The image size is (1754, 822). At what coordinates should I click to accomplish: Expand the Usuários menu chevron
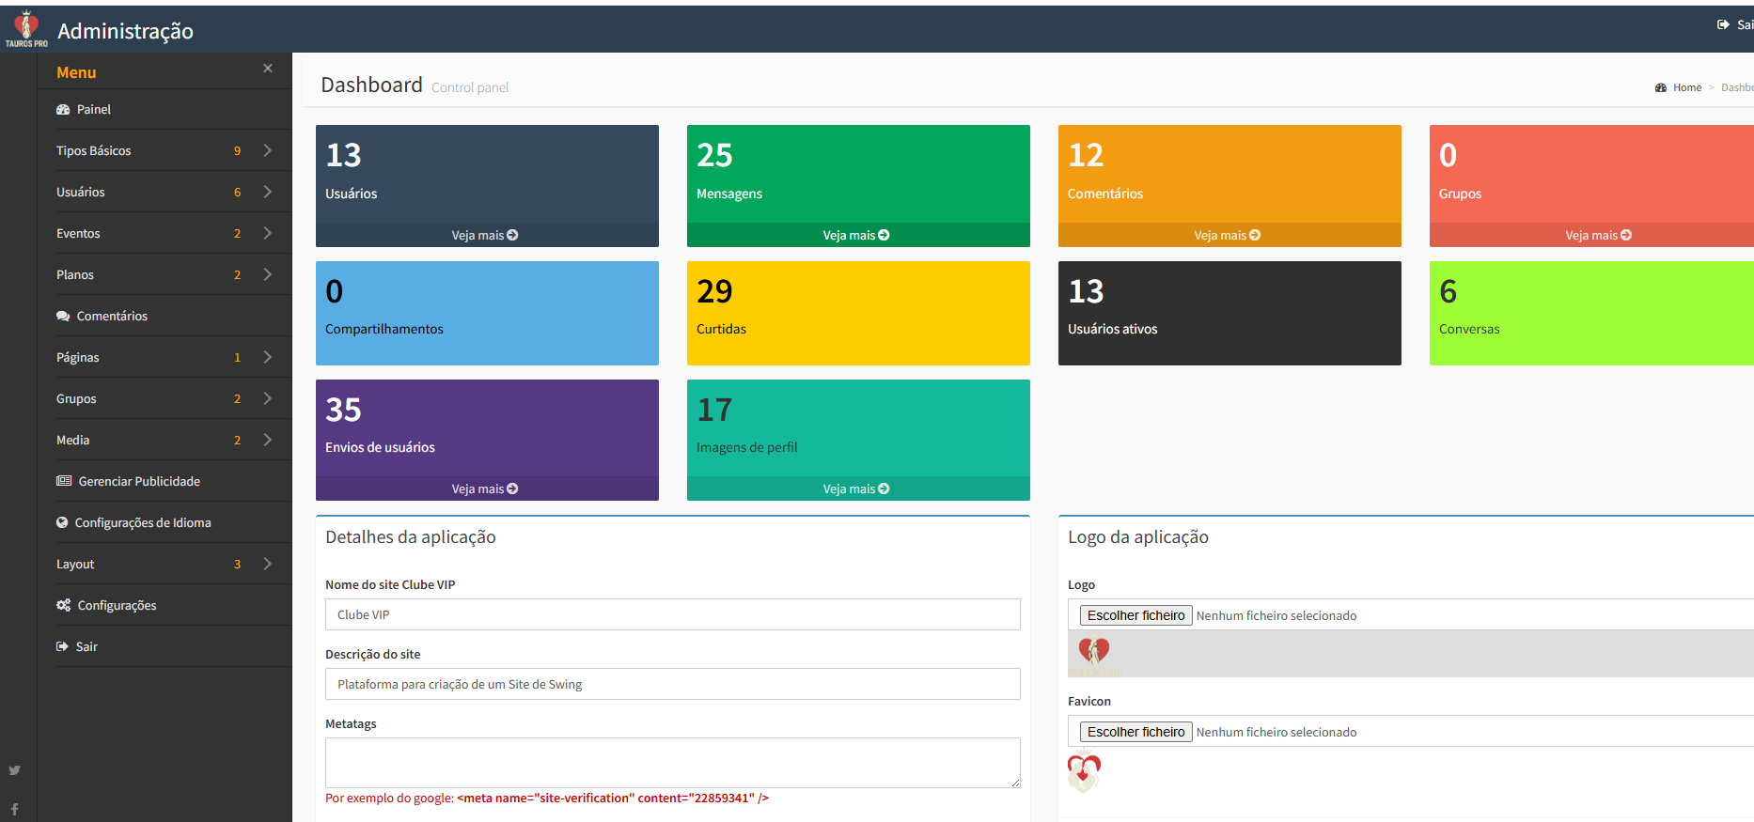(268, 192)
